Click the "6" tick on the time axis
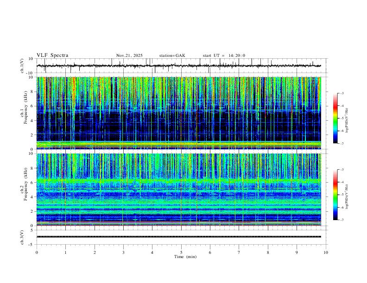The width and height of the screenshot is (367, 283). (x=210, y=252)
